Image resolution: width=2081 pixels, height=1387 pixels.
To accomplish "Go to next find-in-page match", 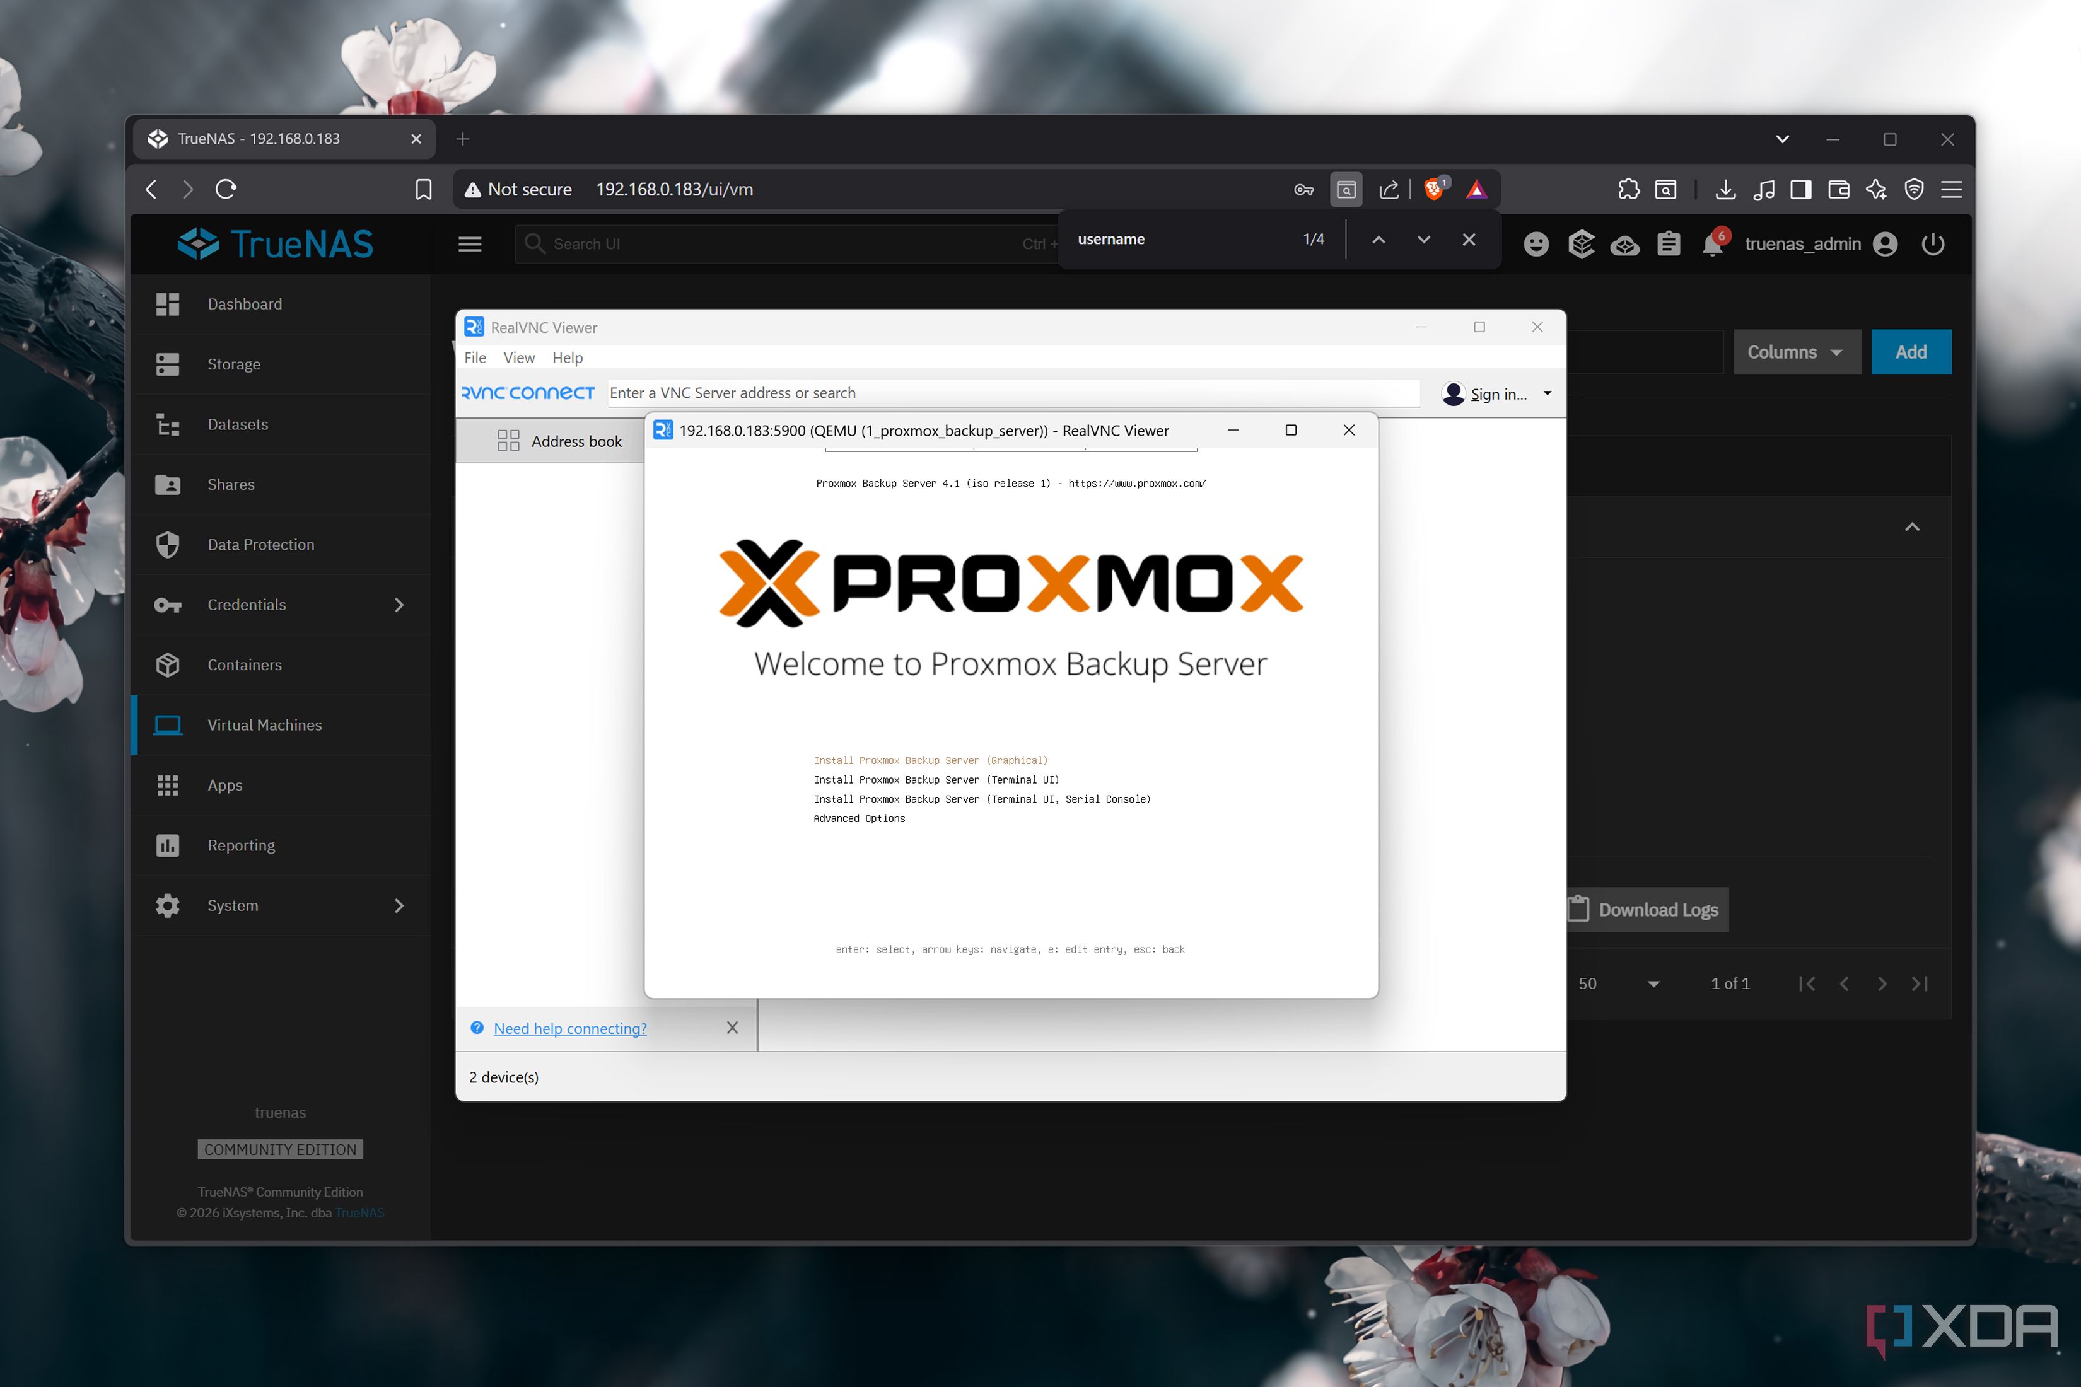I will 1424,240.
